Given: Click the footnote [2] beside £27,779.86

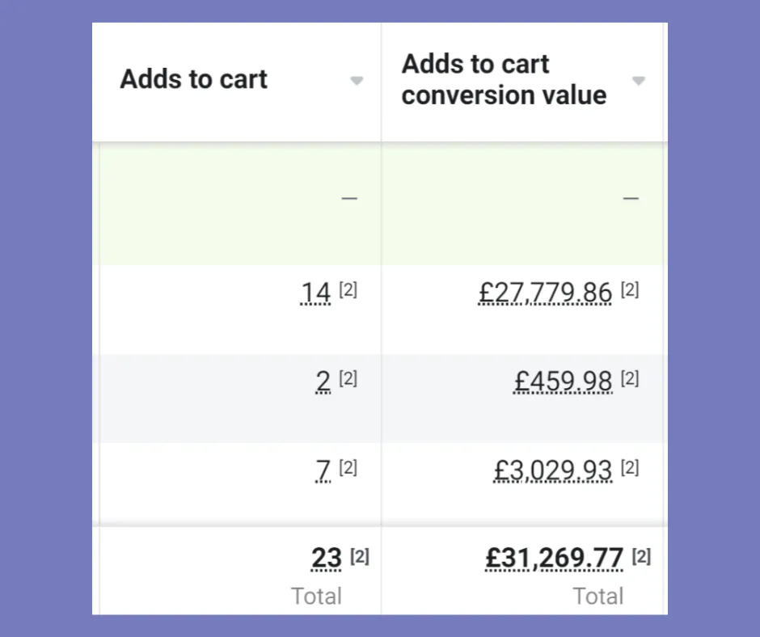Looking at the screenshot, I should point(630,290).
